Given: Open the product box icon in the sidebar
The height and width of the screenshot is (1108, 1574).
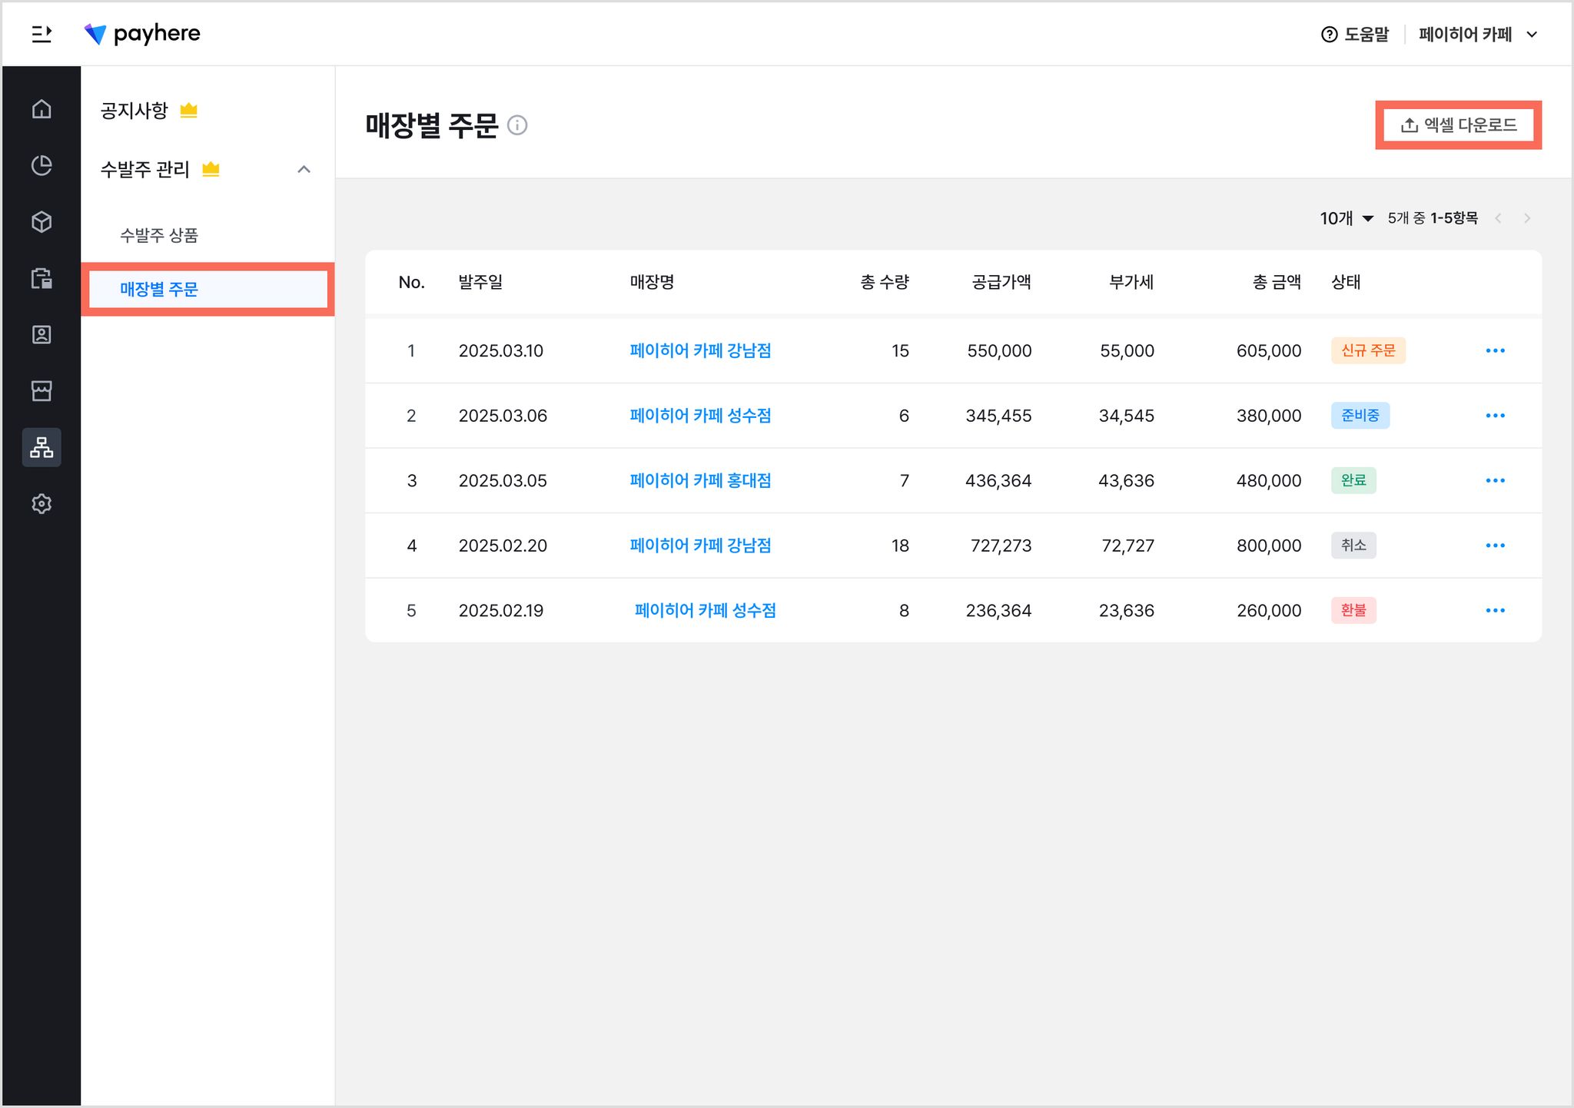Looking at the screenshot, I should 42,222.
